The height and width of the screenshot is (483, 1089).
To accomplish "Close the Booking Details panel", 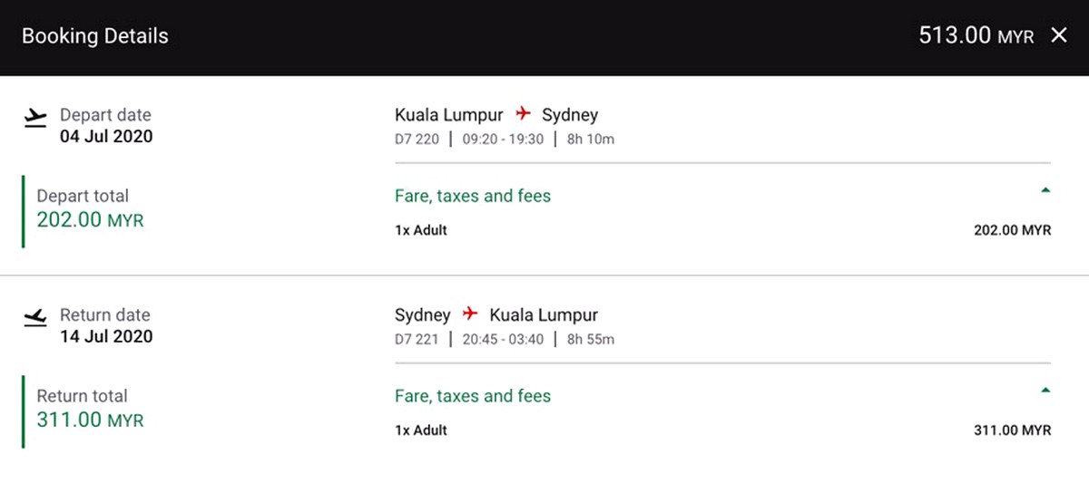I will tap(1059, 36).
